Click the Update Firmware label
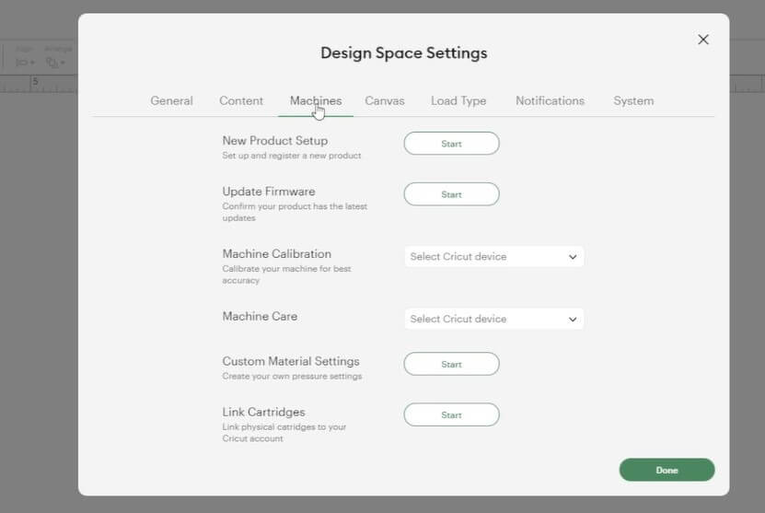 (x=268, y=192)
